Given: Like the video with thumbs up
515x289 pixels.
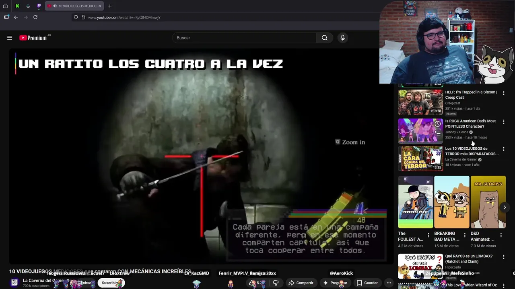Looking at the screenshot, I should [257, 283].
